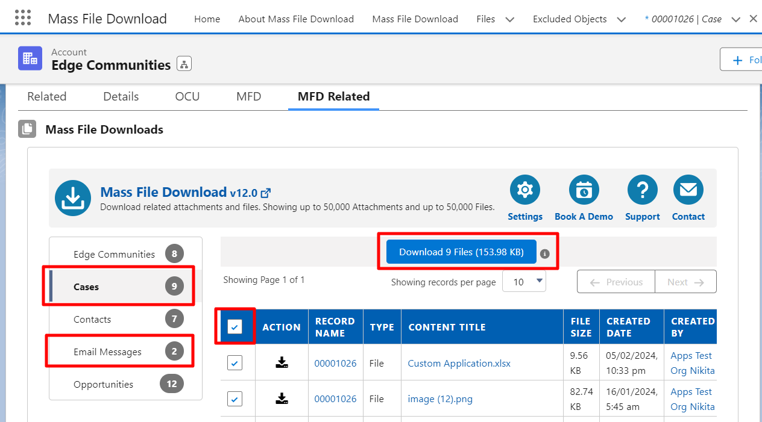Screen dimensions: 762x422
Task: Open Files nav item
Action: click(485, 19)
